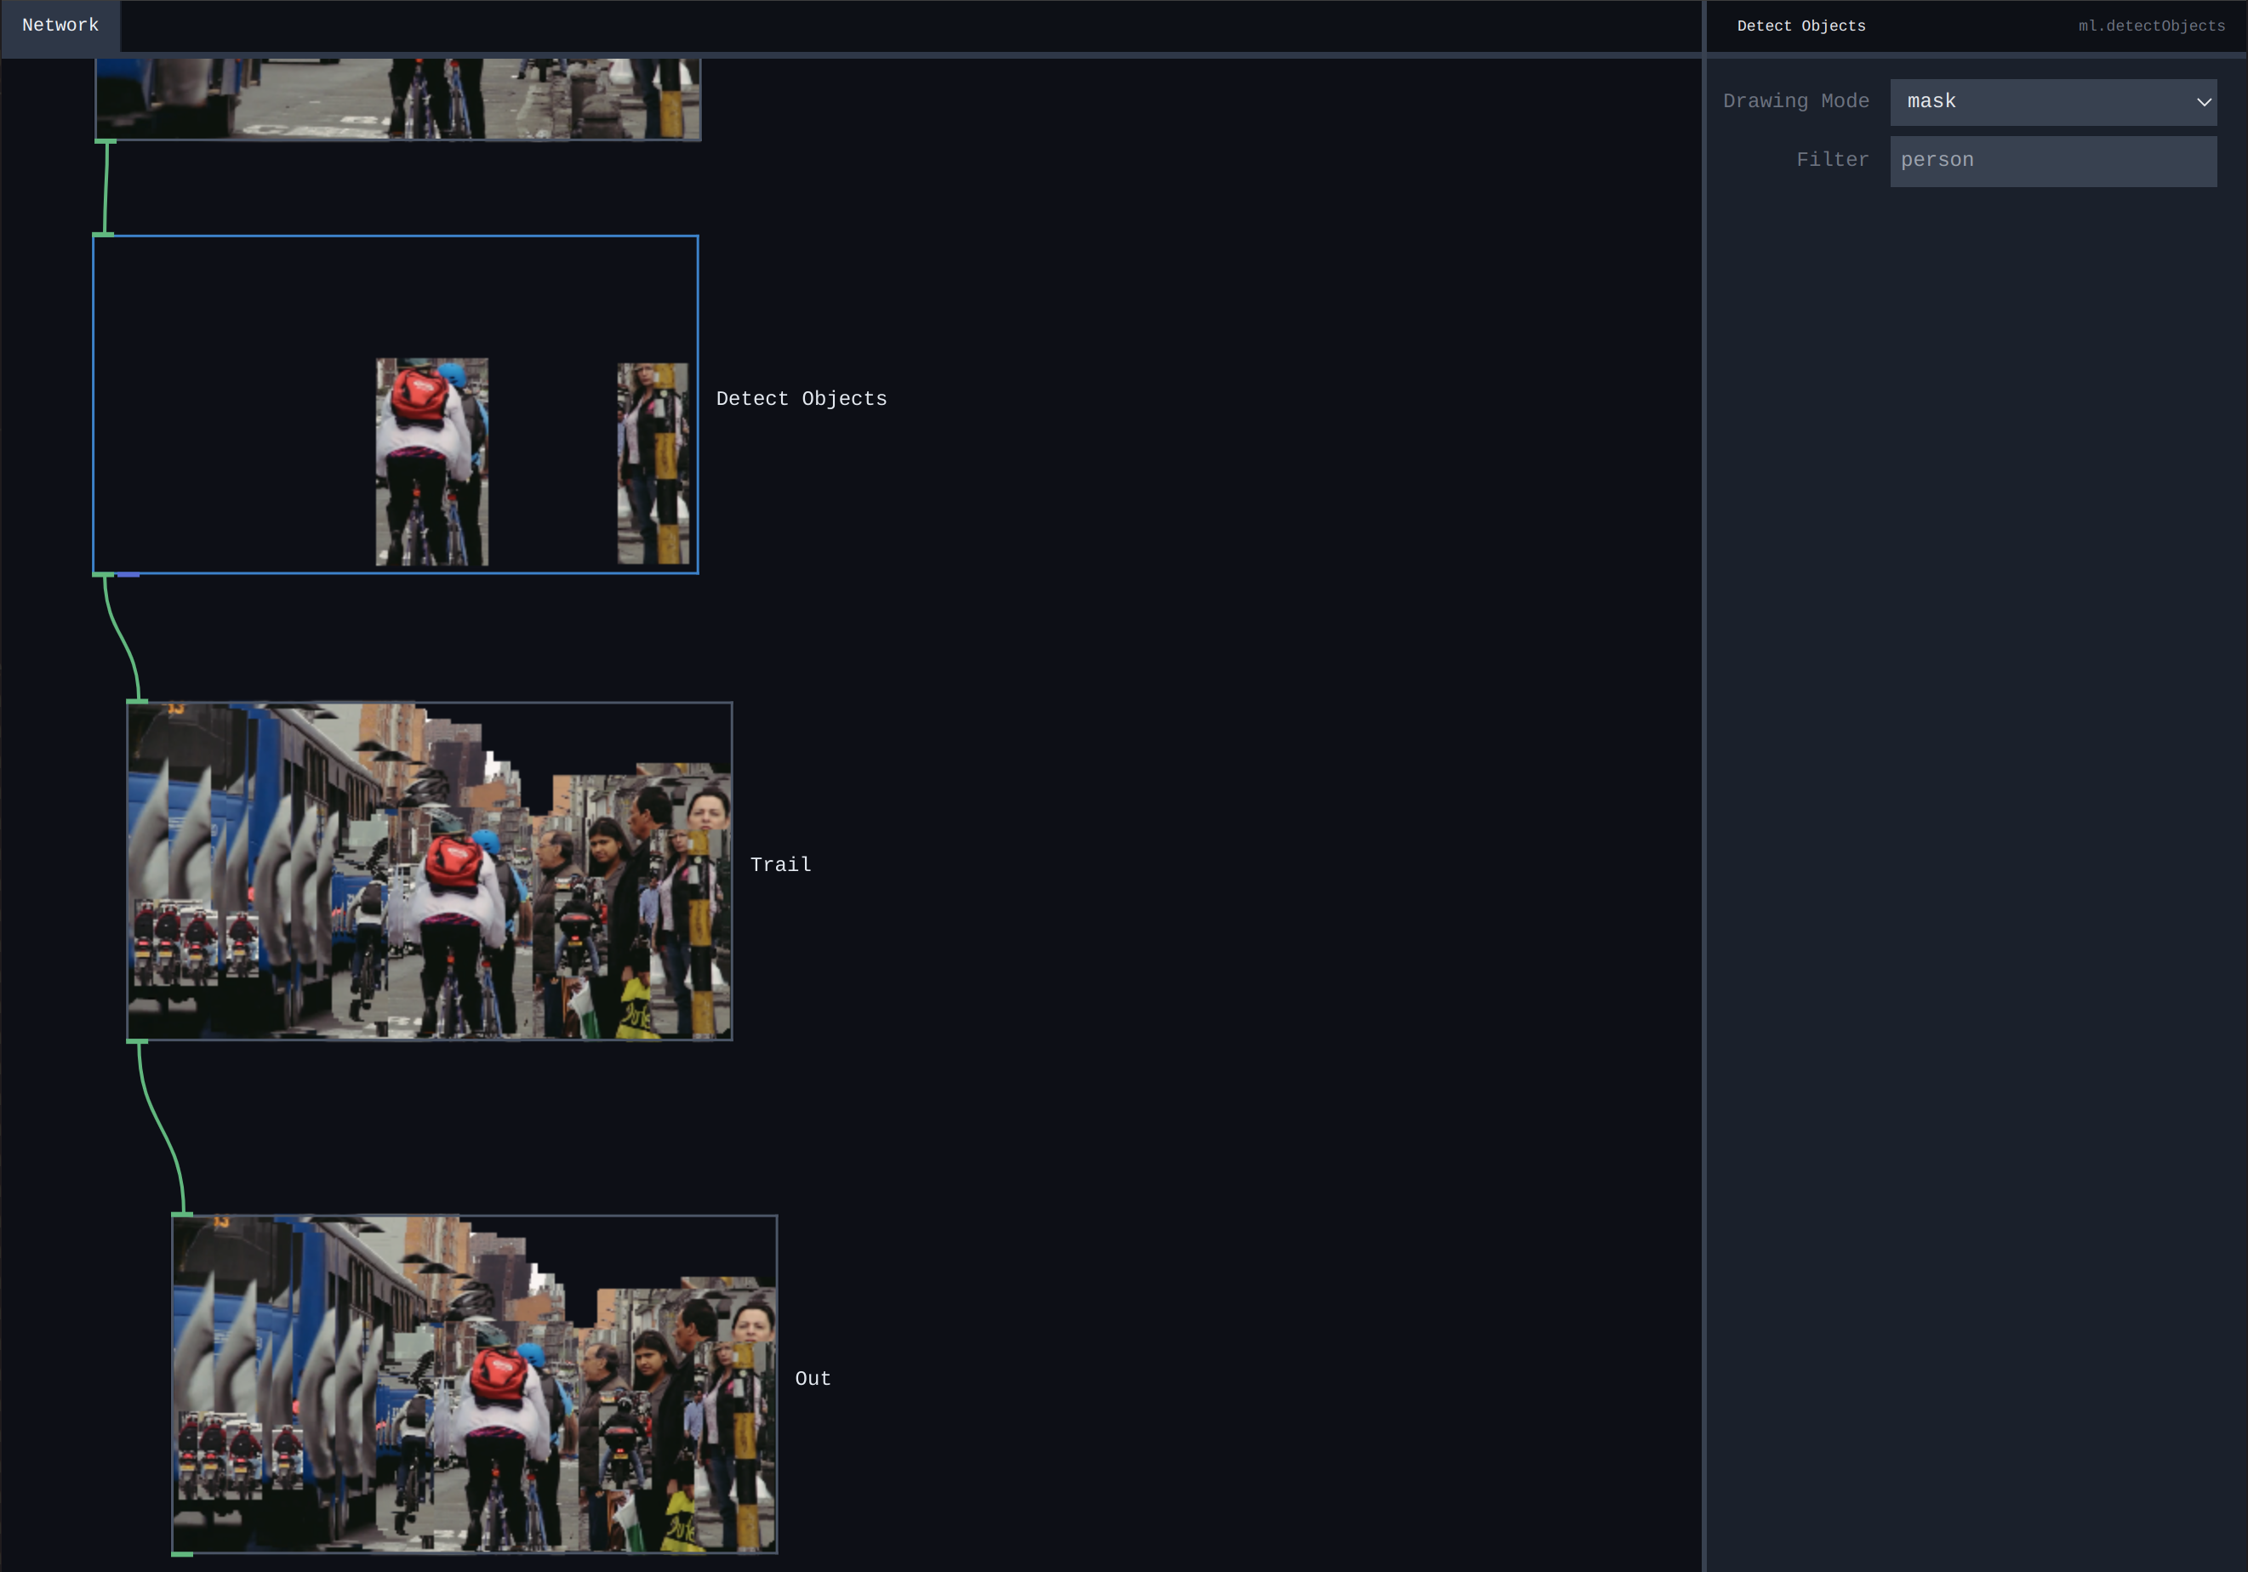Click the Out node name label
Screen dimensions: 2248x1572
tap(812, 1378)
